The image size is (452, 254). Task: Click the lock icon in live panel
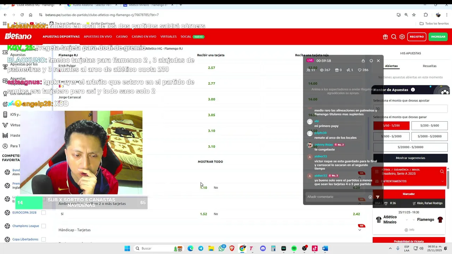tap(363, 61)
